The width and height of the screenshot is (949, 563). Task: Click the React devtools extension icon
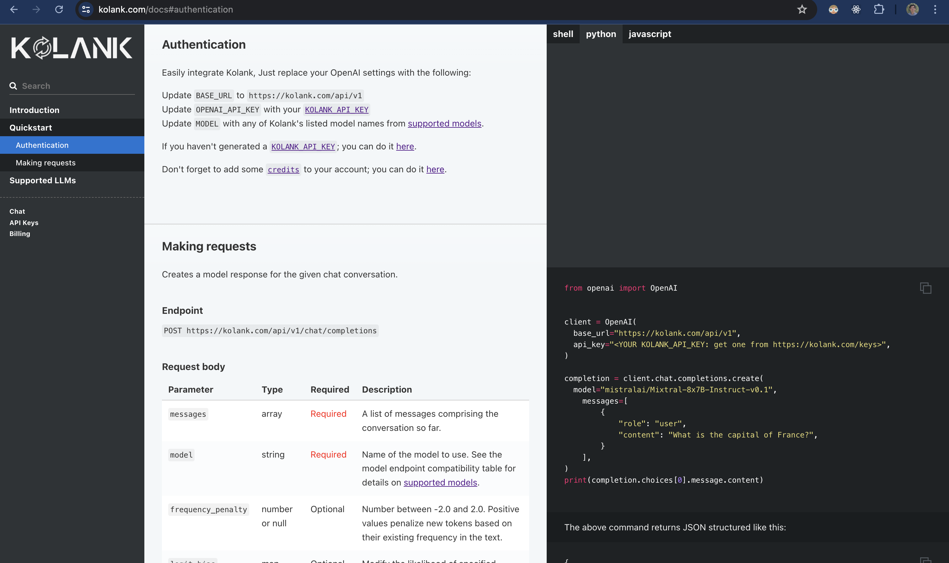[x=856, y=9]
